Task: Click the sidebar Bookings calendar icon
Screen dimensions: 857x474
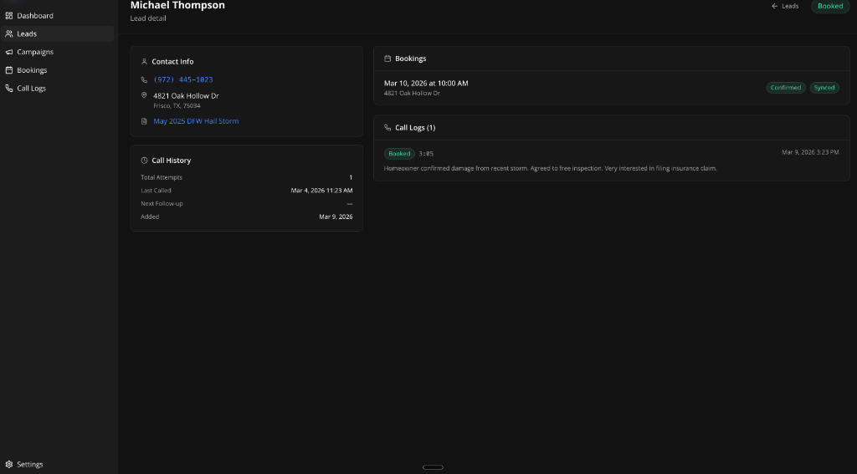Action: click(x=8, y=70)
